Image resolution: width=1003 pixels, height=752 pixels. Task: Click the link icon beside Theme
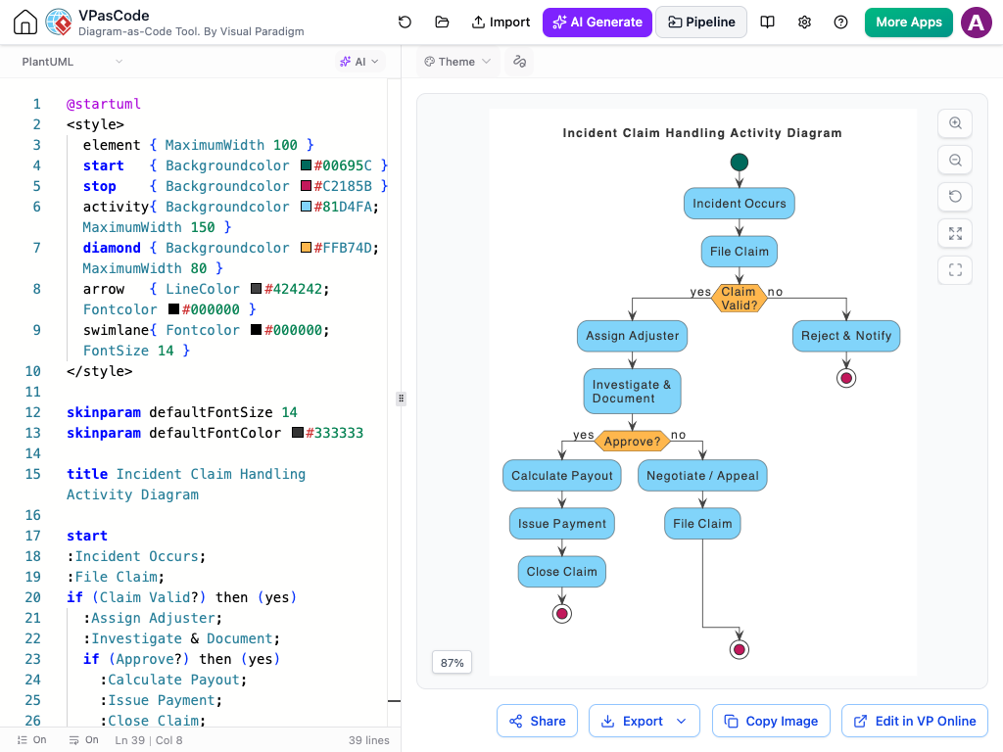coord(519,62)
